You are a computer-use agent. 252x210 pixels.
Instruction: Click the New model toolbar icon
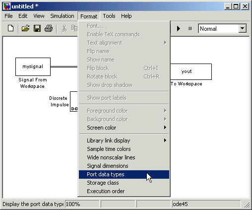pyautogui.click(x=11, y=28)
